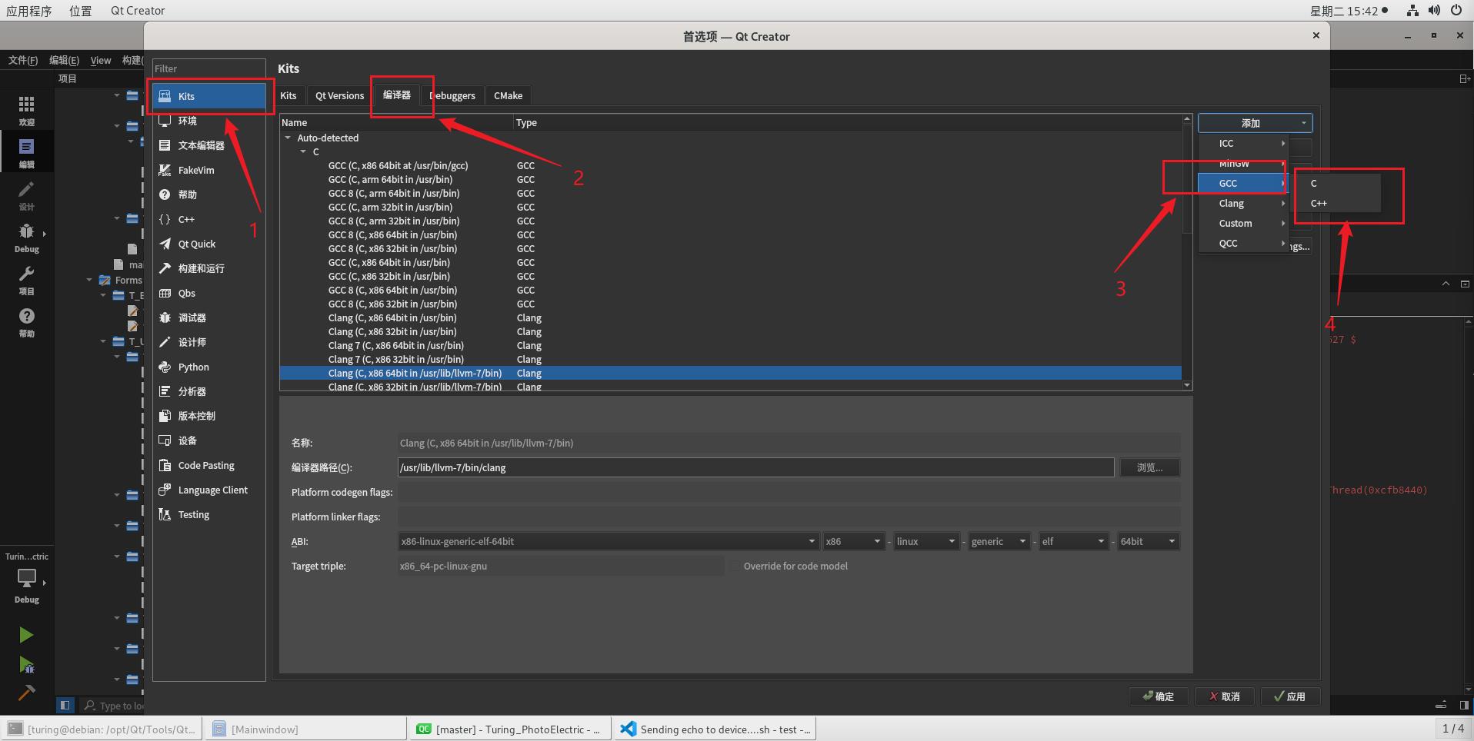Open the 应用程序 (Applications) system menu
This screenshot has height=741, width=1474.
[29, 11]
